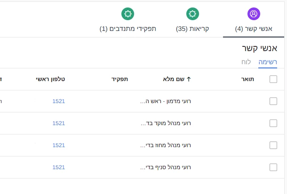Open the contact רועי מנהל מחוז
This screenshot has width=287, height=194.
click(166, 145)
